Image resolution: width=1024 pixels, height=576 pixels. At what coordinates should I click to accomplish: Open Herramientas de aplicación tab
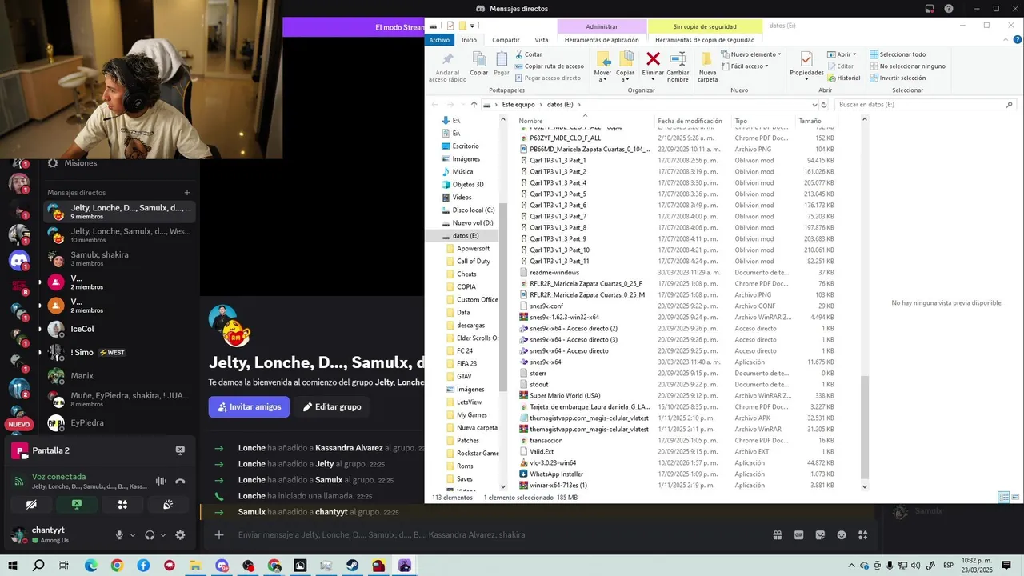pyautogui.click(x=602, y=40)
